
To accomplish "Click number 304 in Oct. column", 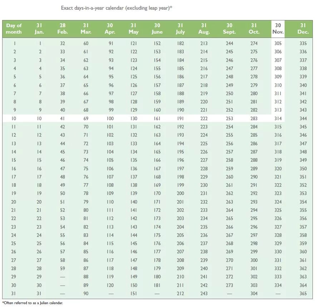I will coord(254,293).
